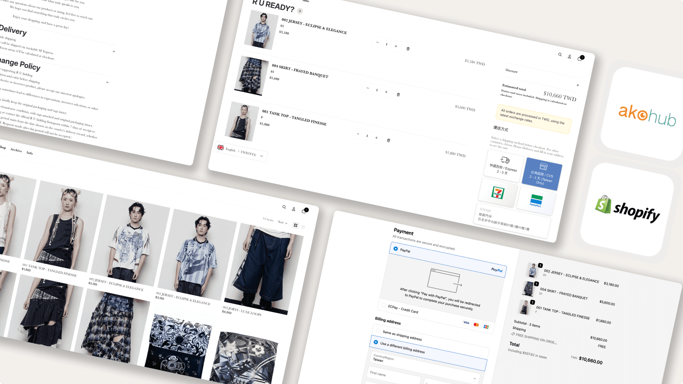Open the 002 Jersey thumbnail in the cart
This screenshot has width=683, height=384.
point(261,29)
